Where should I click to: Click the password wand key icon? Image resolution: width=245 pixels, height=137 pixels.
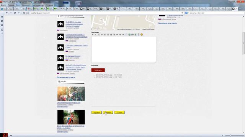[x=19, y=13]
